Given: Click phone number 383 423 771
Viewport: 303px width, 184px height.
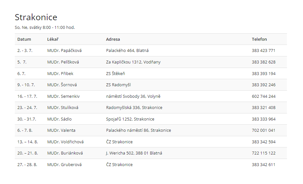Looking at the screenshot, I should [264, 51].
